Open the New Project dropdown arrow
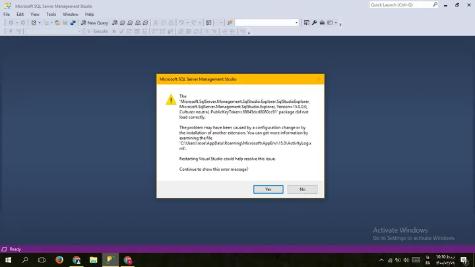 40,22
